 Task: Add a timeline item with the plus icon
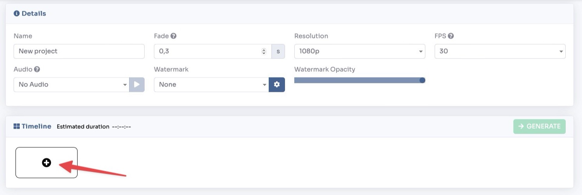click(47, 163)
